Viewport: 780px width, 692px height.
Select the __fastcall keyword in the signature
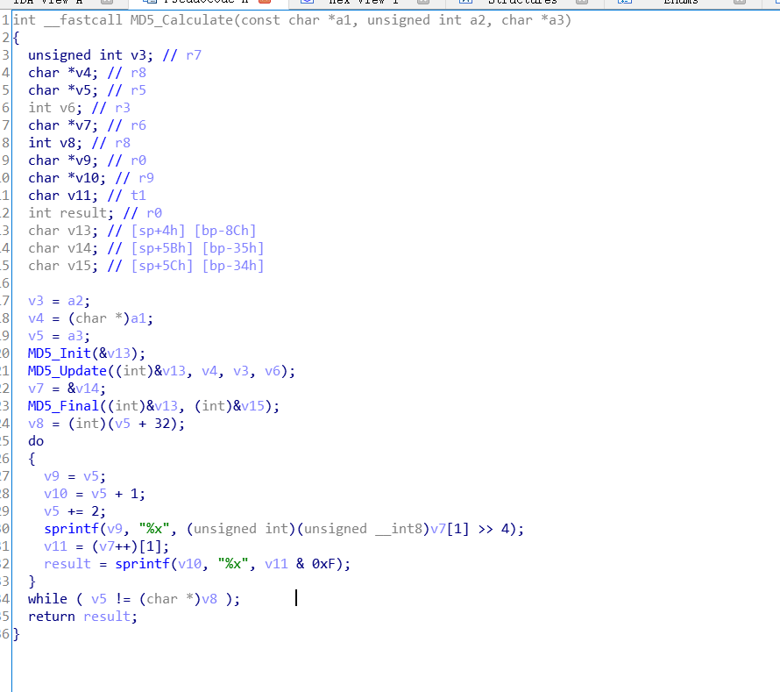[x=83, y=20]
